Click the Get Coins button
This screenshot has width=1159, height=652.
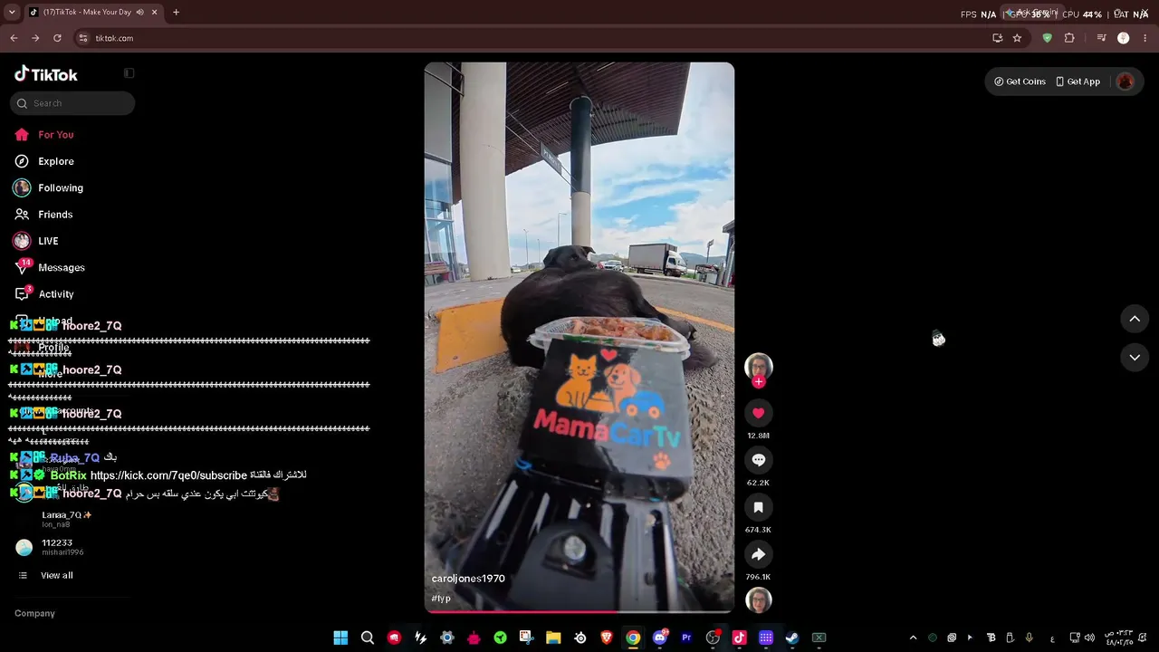[x=1020, y=81]
